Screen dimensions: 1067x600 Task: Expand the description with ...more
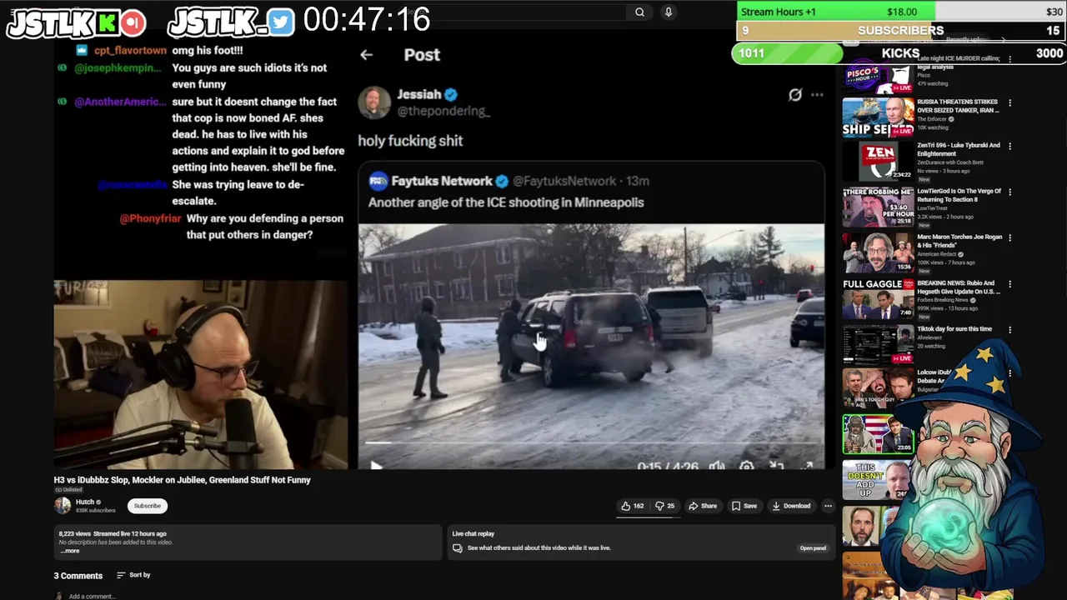click(x=70, y=551)
